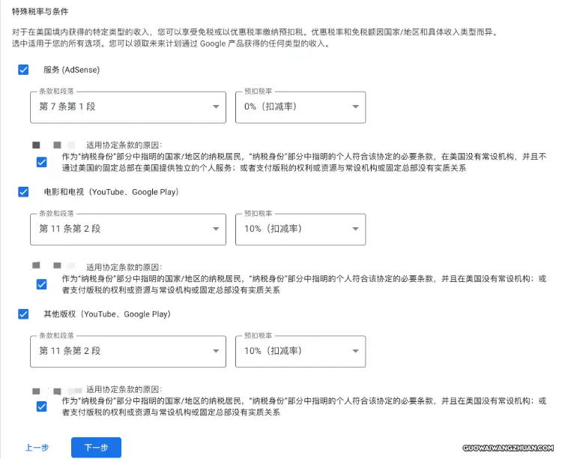Click the 电影和电视 (YouTube、Google Play) label
Image resolution: width=562 pixels, height=459 pixels.
click(111, 192)
